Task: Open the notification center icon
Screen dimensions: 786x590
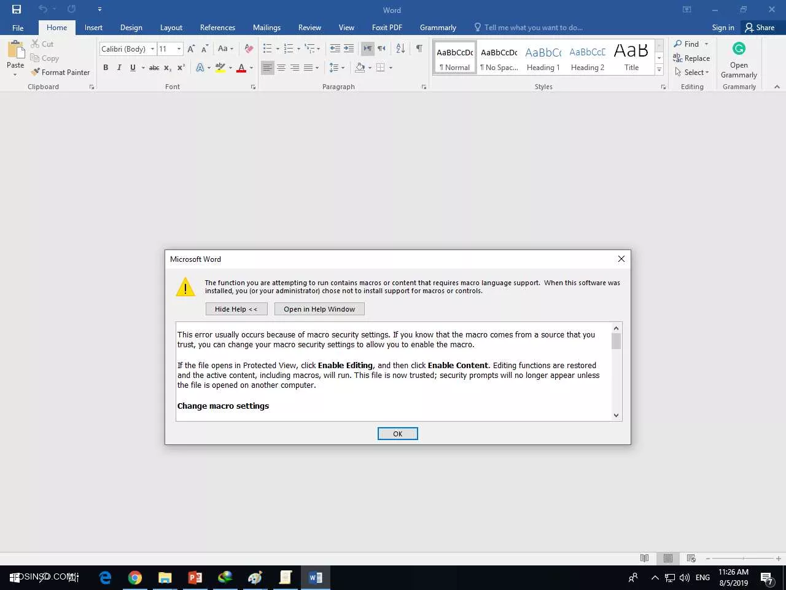Action: (767, 578)
